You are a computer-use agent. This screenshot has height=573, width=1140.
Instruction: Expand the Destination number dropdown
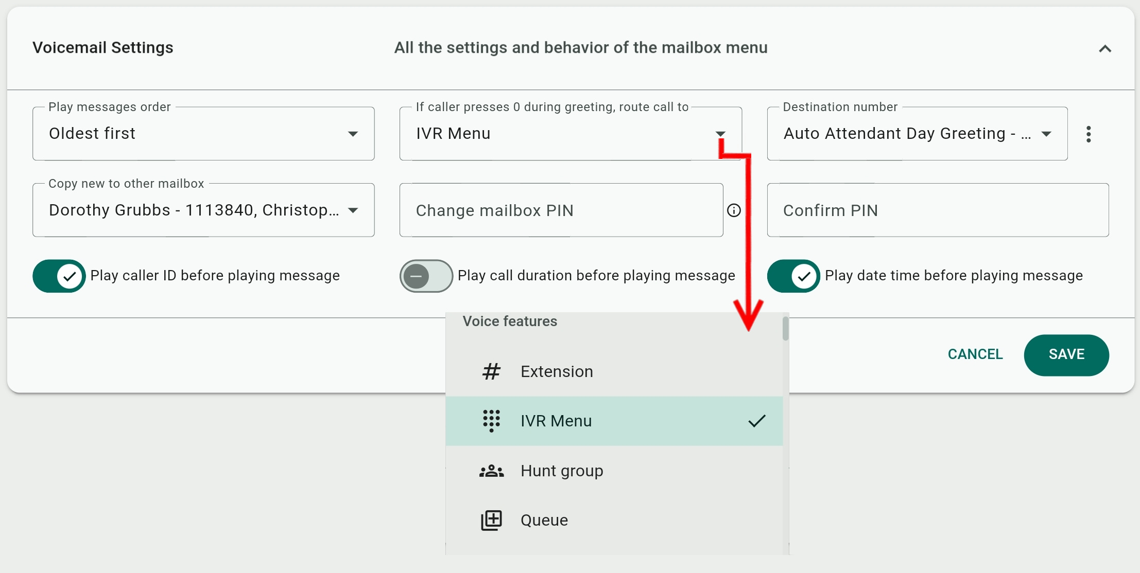point(917,134)
